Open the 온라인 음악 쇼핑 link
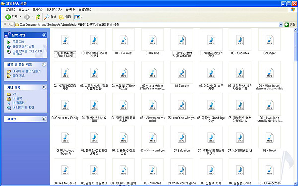 tap(23, 46)
